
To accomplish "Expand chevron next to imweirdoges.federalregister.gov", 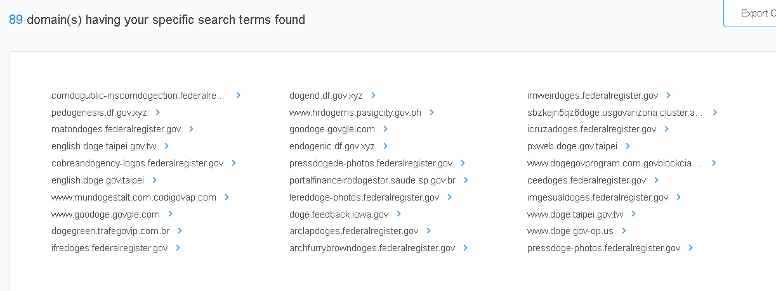I will pyautogui.click(x=669, y=96).
